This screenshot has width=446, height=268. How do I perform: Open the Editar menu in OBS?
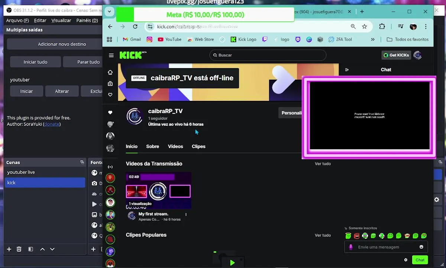pyautogui.click(x=40, y=20)
